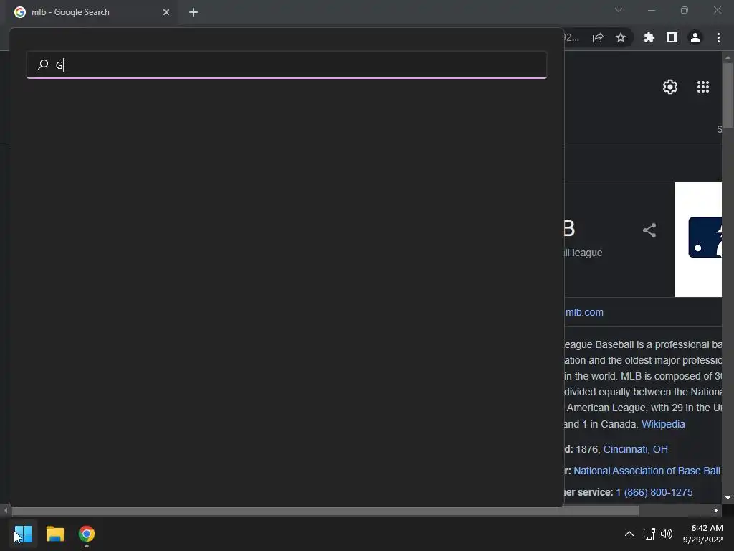The height and width of the screenshot is (551, 734).
Task: Toggle Chrome side panel icon
Action: pos(672,37)
